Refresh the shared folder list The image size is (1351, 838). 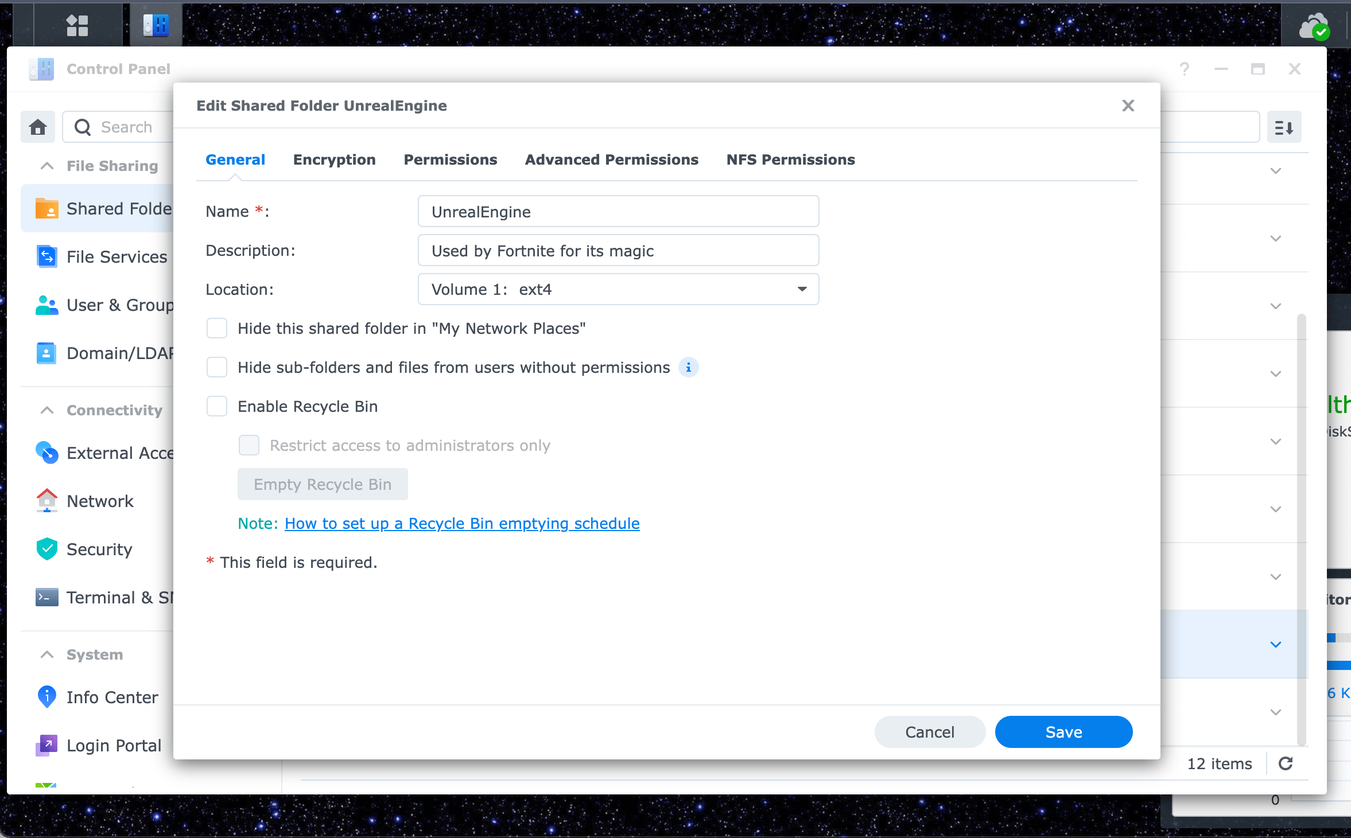click(x=1286, y=763)
